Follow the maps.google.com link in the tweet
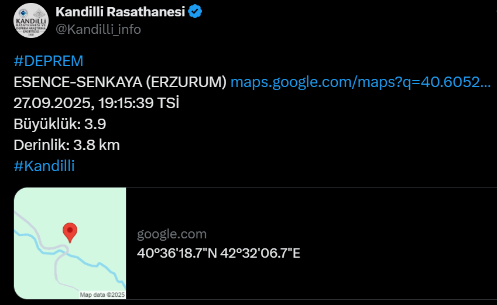 361,82
